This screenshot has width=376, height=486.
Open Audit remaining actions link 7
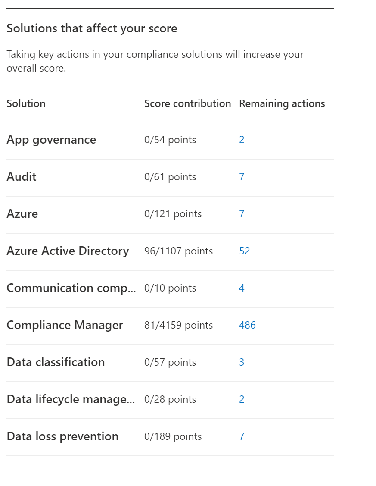point(242,177)
